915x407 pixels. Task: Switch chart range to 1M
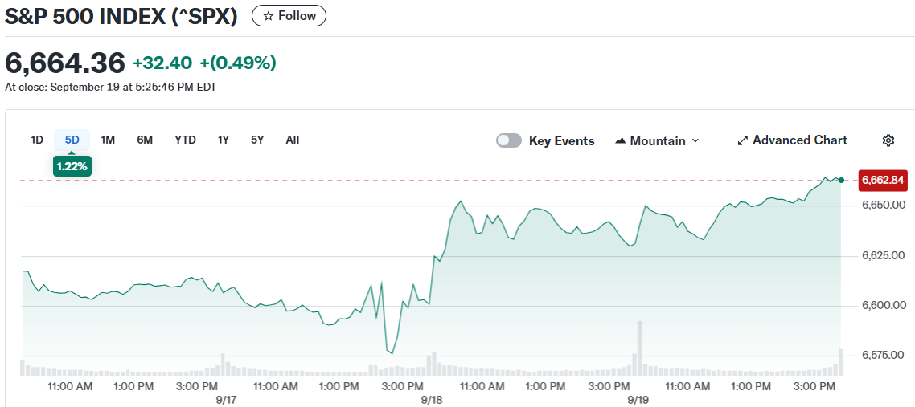pos(108,140)
